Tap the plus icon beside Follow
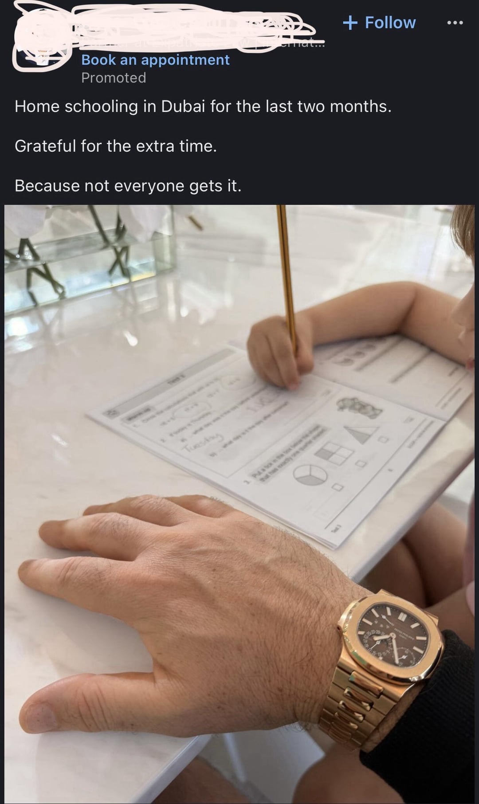Viewport: 479px width, 804px height. pos(350,23)
